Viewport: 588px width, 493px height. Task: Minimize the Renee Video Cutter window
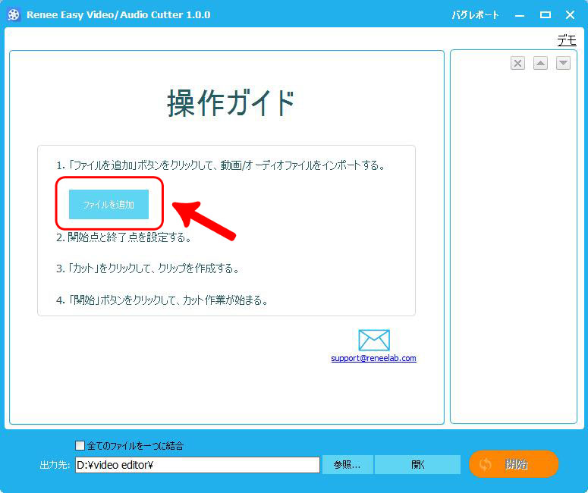click(x=520, y=15)
